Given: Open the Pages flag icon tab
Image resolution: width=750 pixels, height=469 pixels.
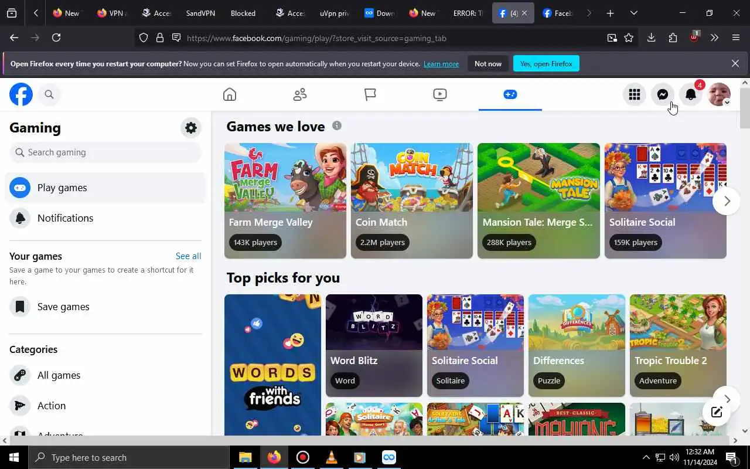Looking at the screenshot, I should (x=370, y=94).
